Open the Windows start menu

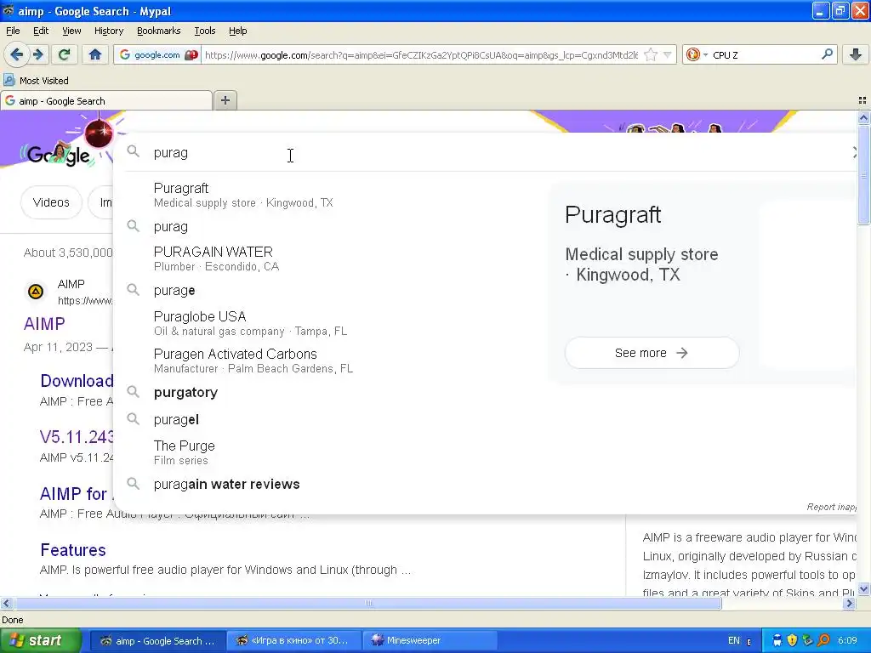pos(41,640)
